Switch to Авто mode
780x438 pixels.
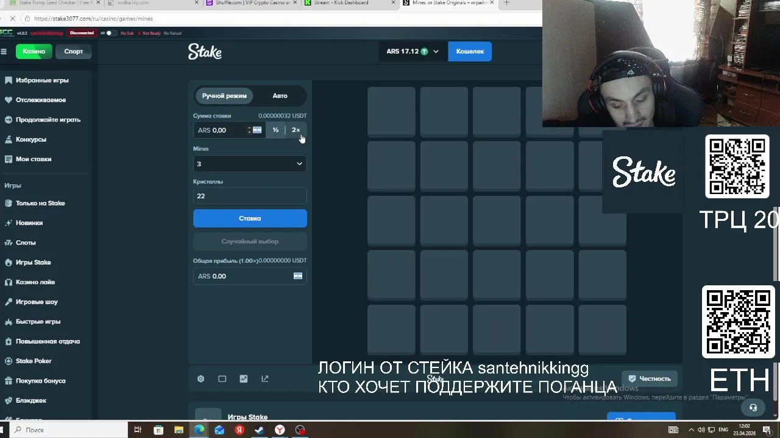[x=280, y=96]
